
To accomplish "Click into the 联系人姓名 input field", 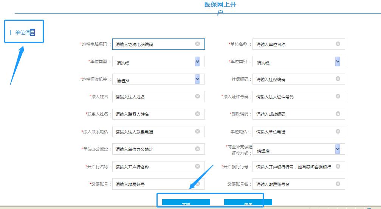I will (x=158, y=114).
